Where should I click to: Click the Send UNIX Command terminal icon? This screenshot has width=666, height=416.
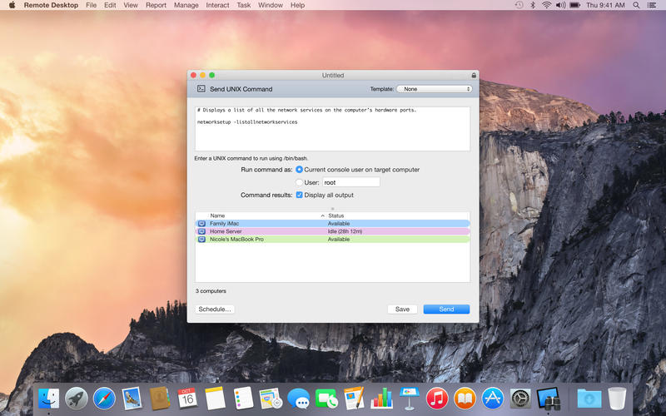tap(201, 89)
